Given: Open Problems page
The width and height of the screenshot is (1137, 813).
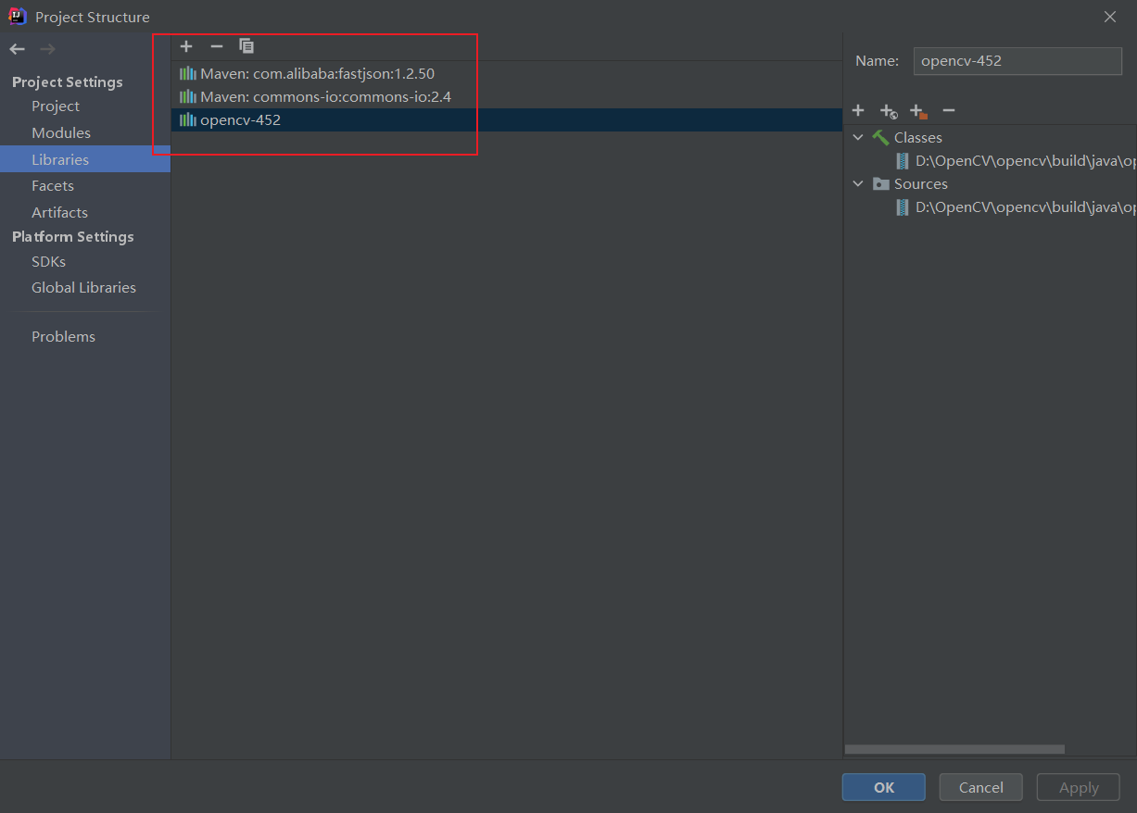Looking at the screenshot, I should [x=63, y=336].
